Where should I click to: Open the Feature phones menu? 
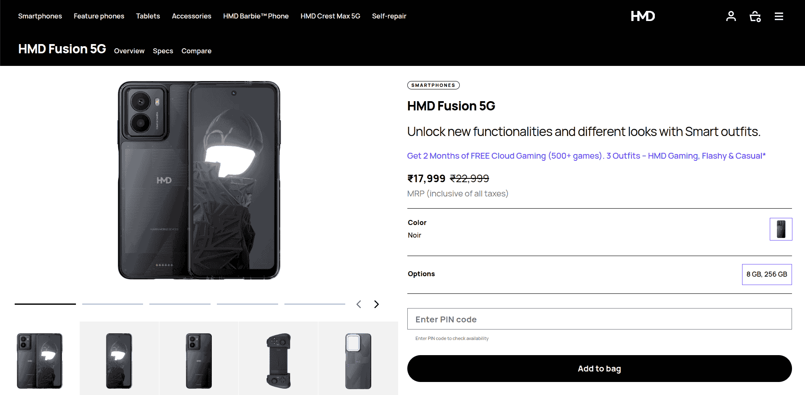click(99, 16)
